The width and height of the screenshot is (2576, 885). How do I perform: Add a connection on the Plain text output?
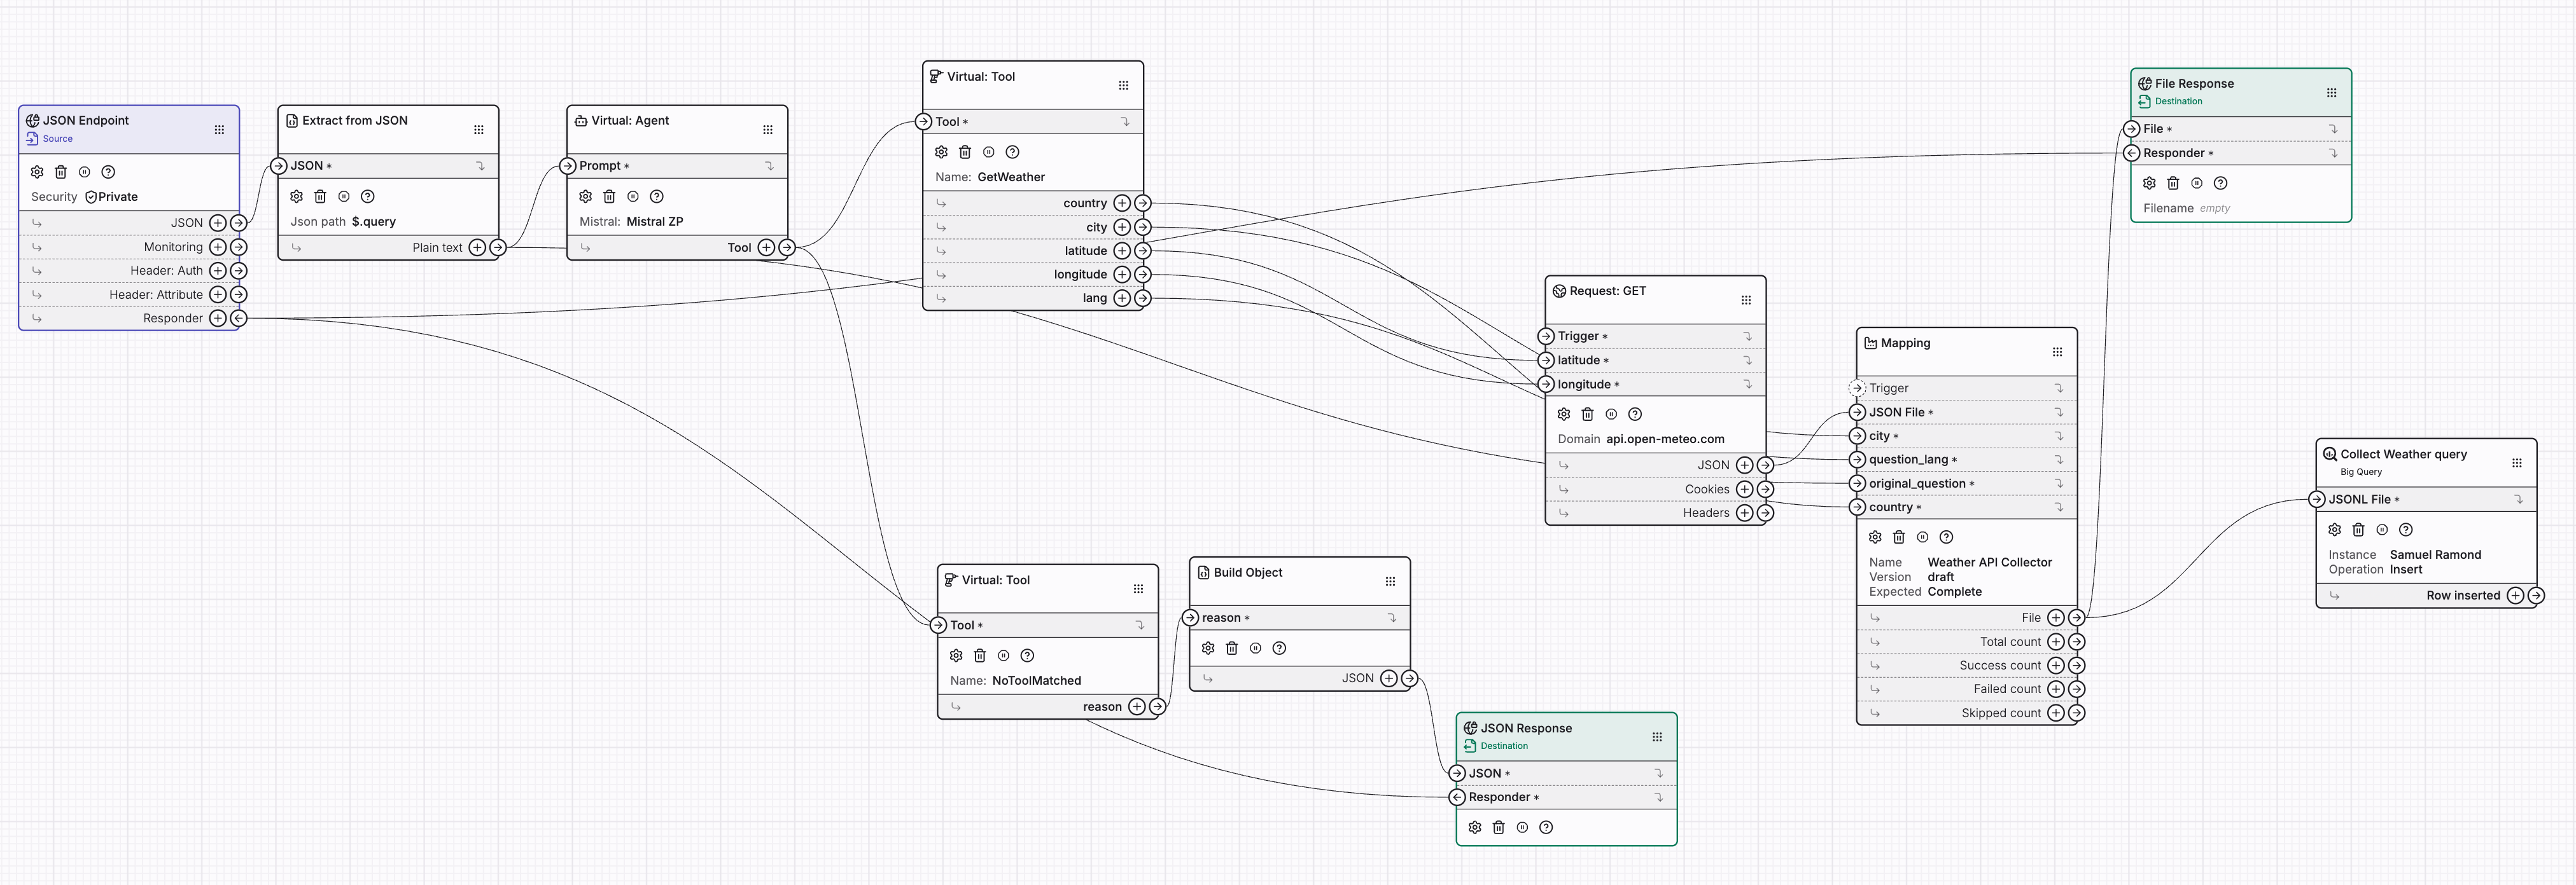tap(478, 247)
